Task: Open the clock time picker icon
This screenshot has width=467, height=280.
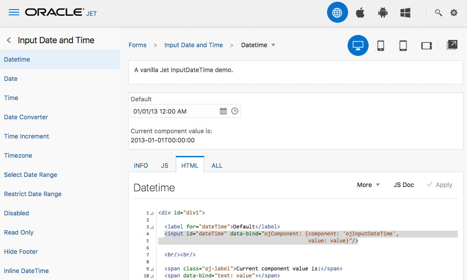Action: click(x=235, y=111)
